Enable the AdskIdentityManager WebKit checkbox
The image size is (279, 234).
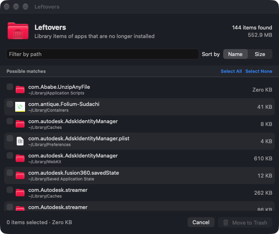pos(10,155)
